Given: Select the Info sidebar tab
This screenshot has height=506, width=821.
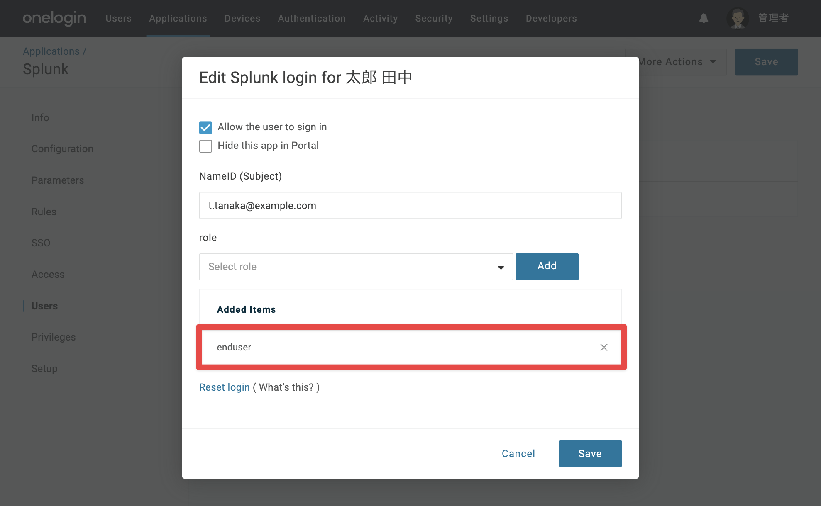Looking at the screenshot, I should click(40, 118).
